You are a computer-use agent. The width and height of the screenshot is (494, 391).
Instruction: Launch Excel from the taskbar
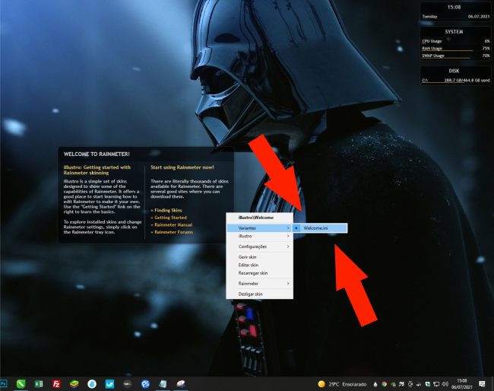point(39,384)
